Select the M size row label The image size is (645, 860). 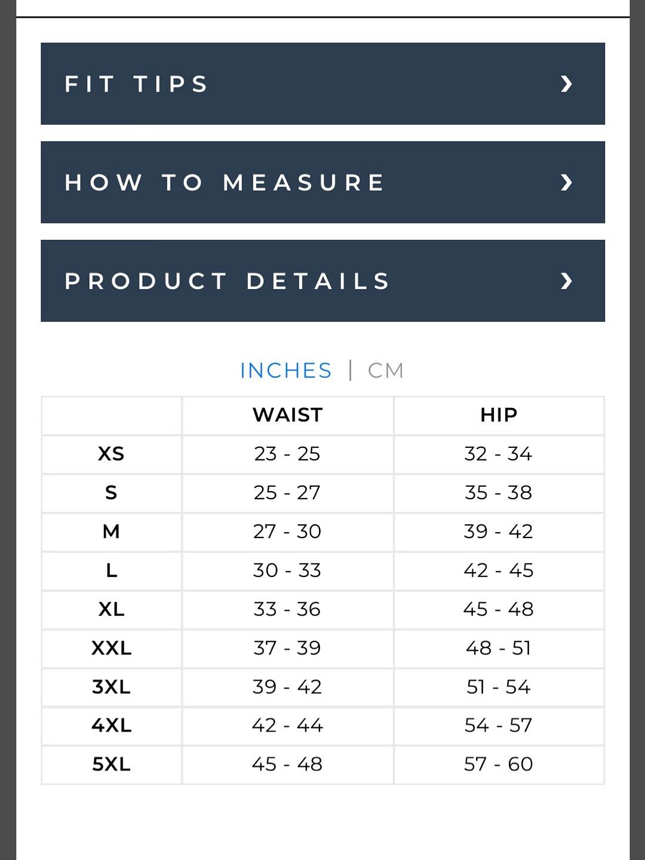(x=111, y=532)
